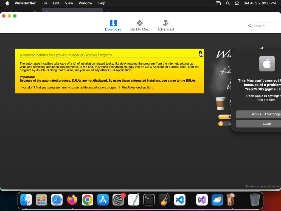The image size is (281, 211).
Task: Click the orange Bitcoin donate icon
Action: tap(221, 124)
